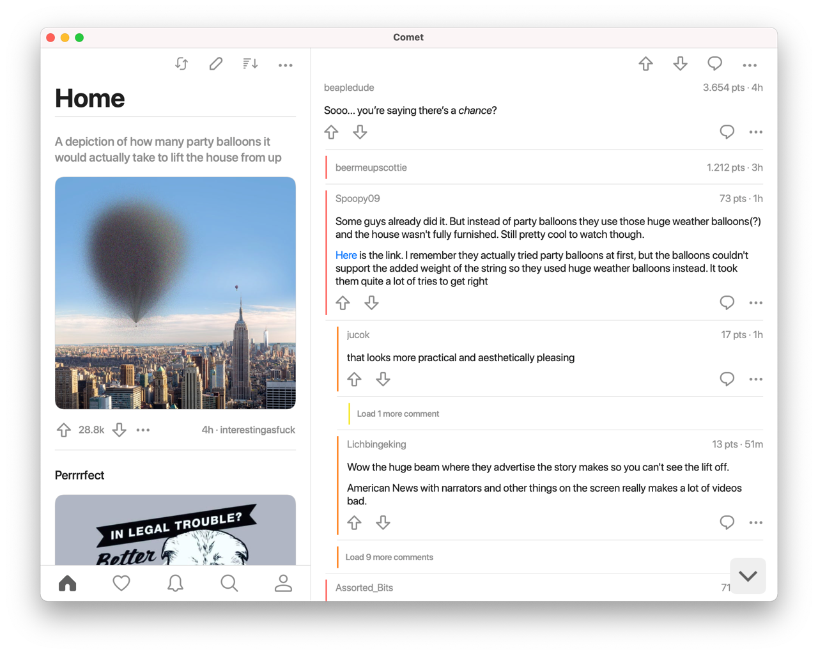Expand beermeupscottie's collapsed comment
818x654 pixels.
click(x=544, y=167)
